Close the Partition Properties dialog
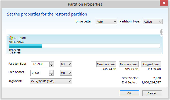This screenshot has width=170, height=100. pos(164,3)
